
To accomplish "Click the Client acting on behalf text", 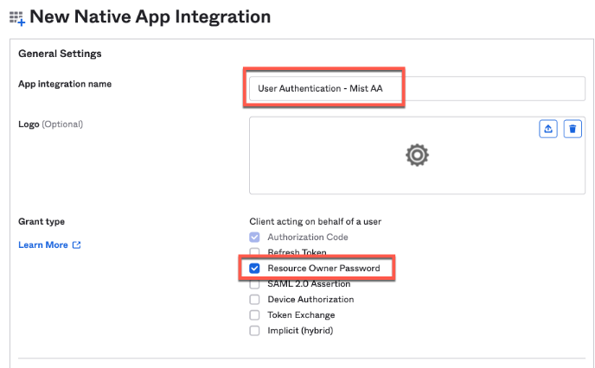I will pos(315,221).
